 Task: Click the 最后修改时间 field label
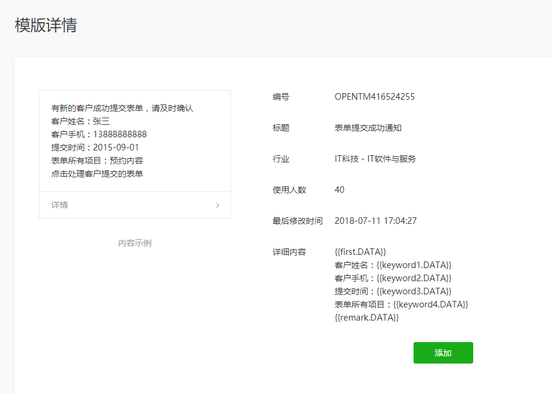(x=297, y=221)
